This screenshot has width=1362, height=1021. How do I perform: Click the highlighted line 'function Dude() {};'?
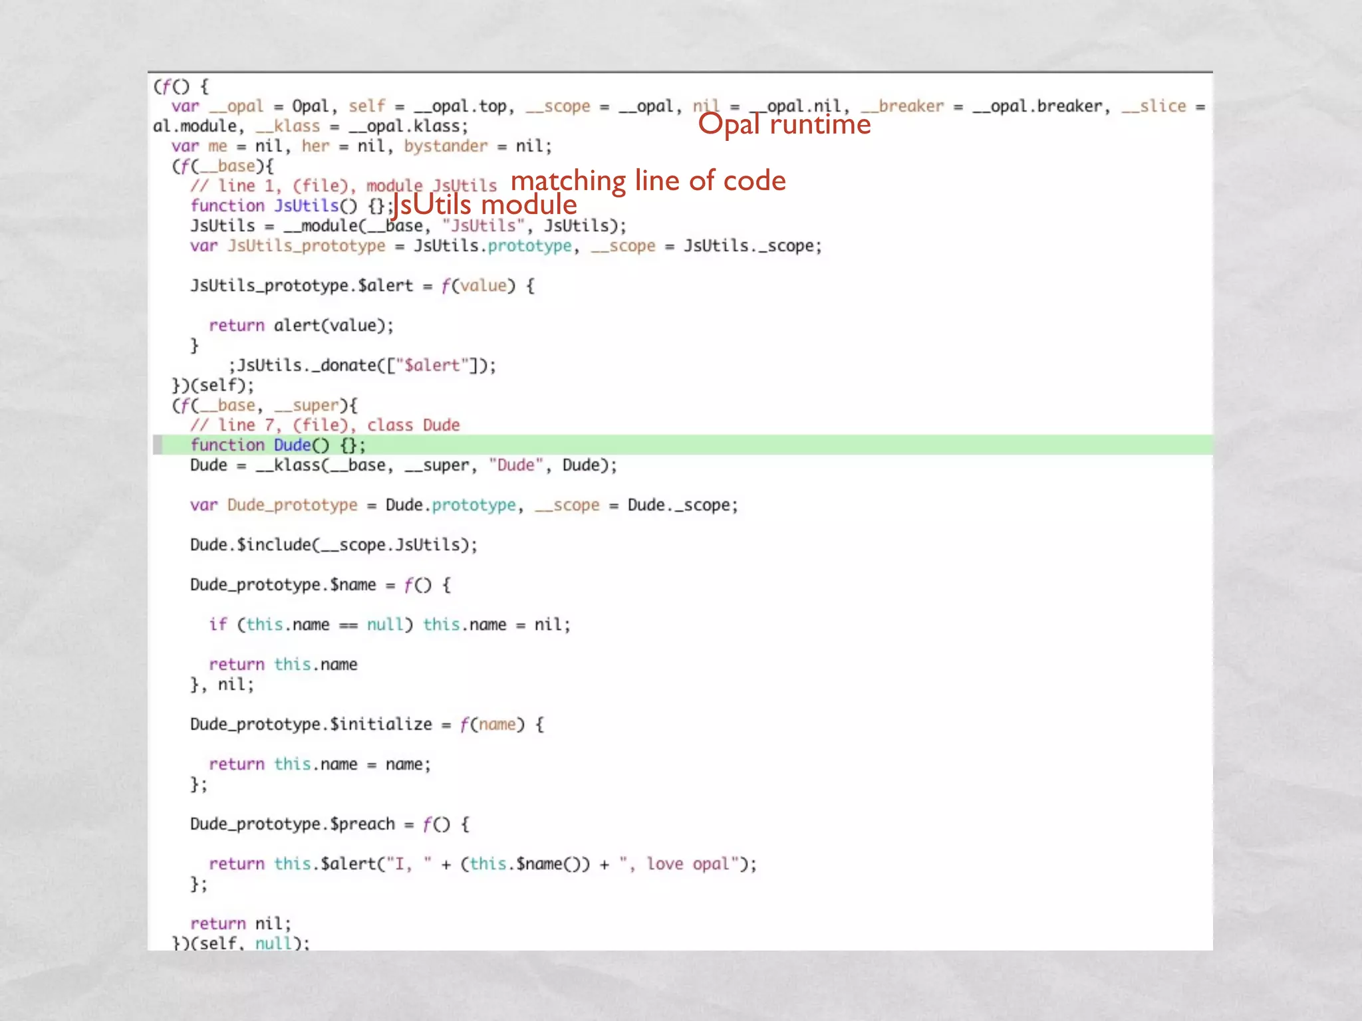click(x=682, y=445)
